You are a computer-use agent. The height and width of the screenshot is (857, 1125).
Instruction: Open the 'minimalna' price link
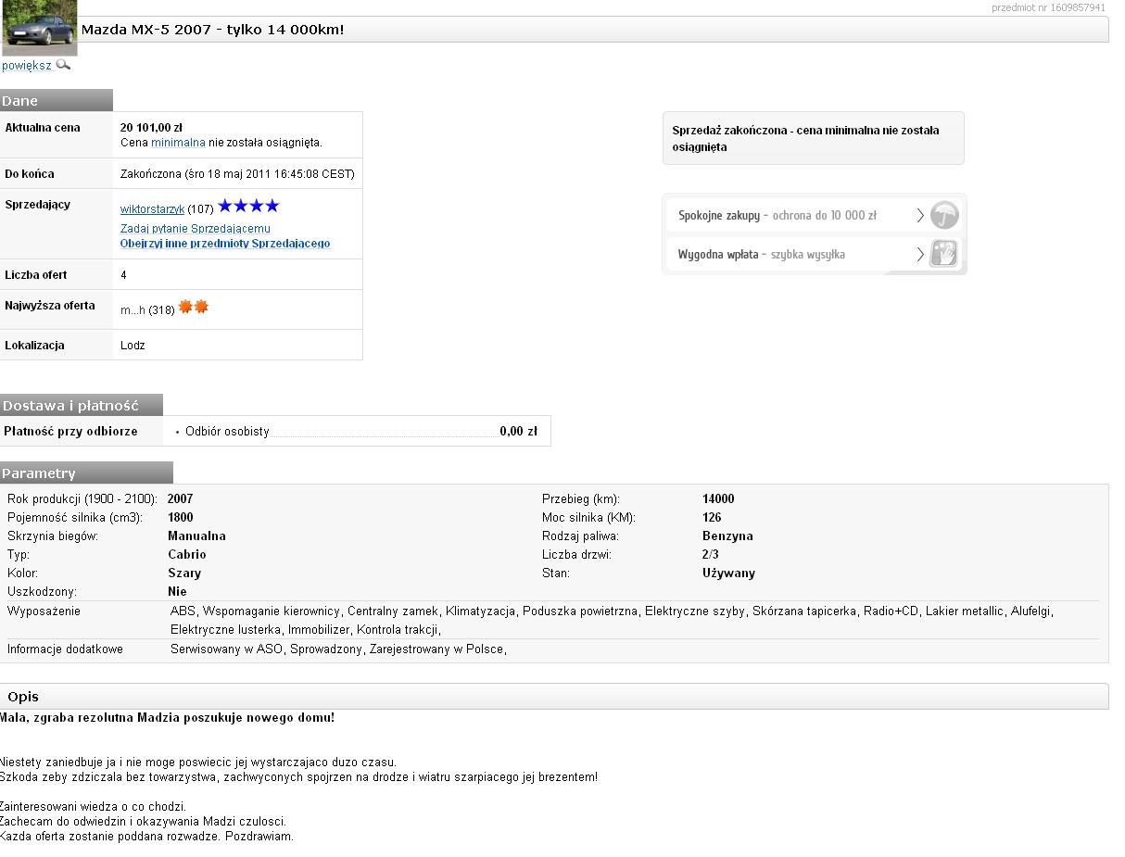click(178, 143)
